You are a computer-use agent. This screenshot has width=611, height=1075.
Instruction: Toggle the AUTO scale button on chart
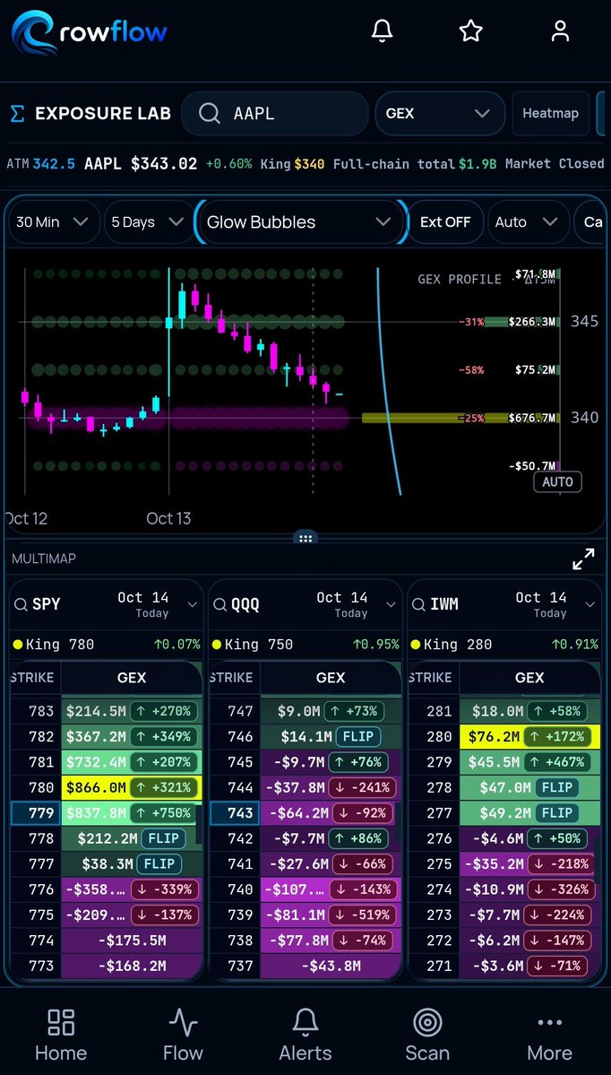coord(557,482)
